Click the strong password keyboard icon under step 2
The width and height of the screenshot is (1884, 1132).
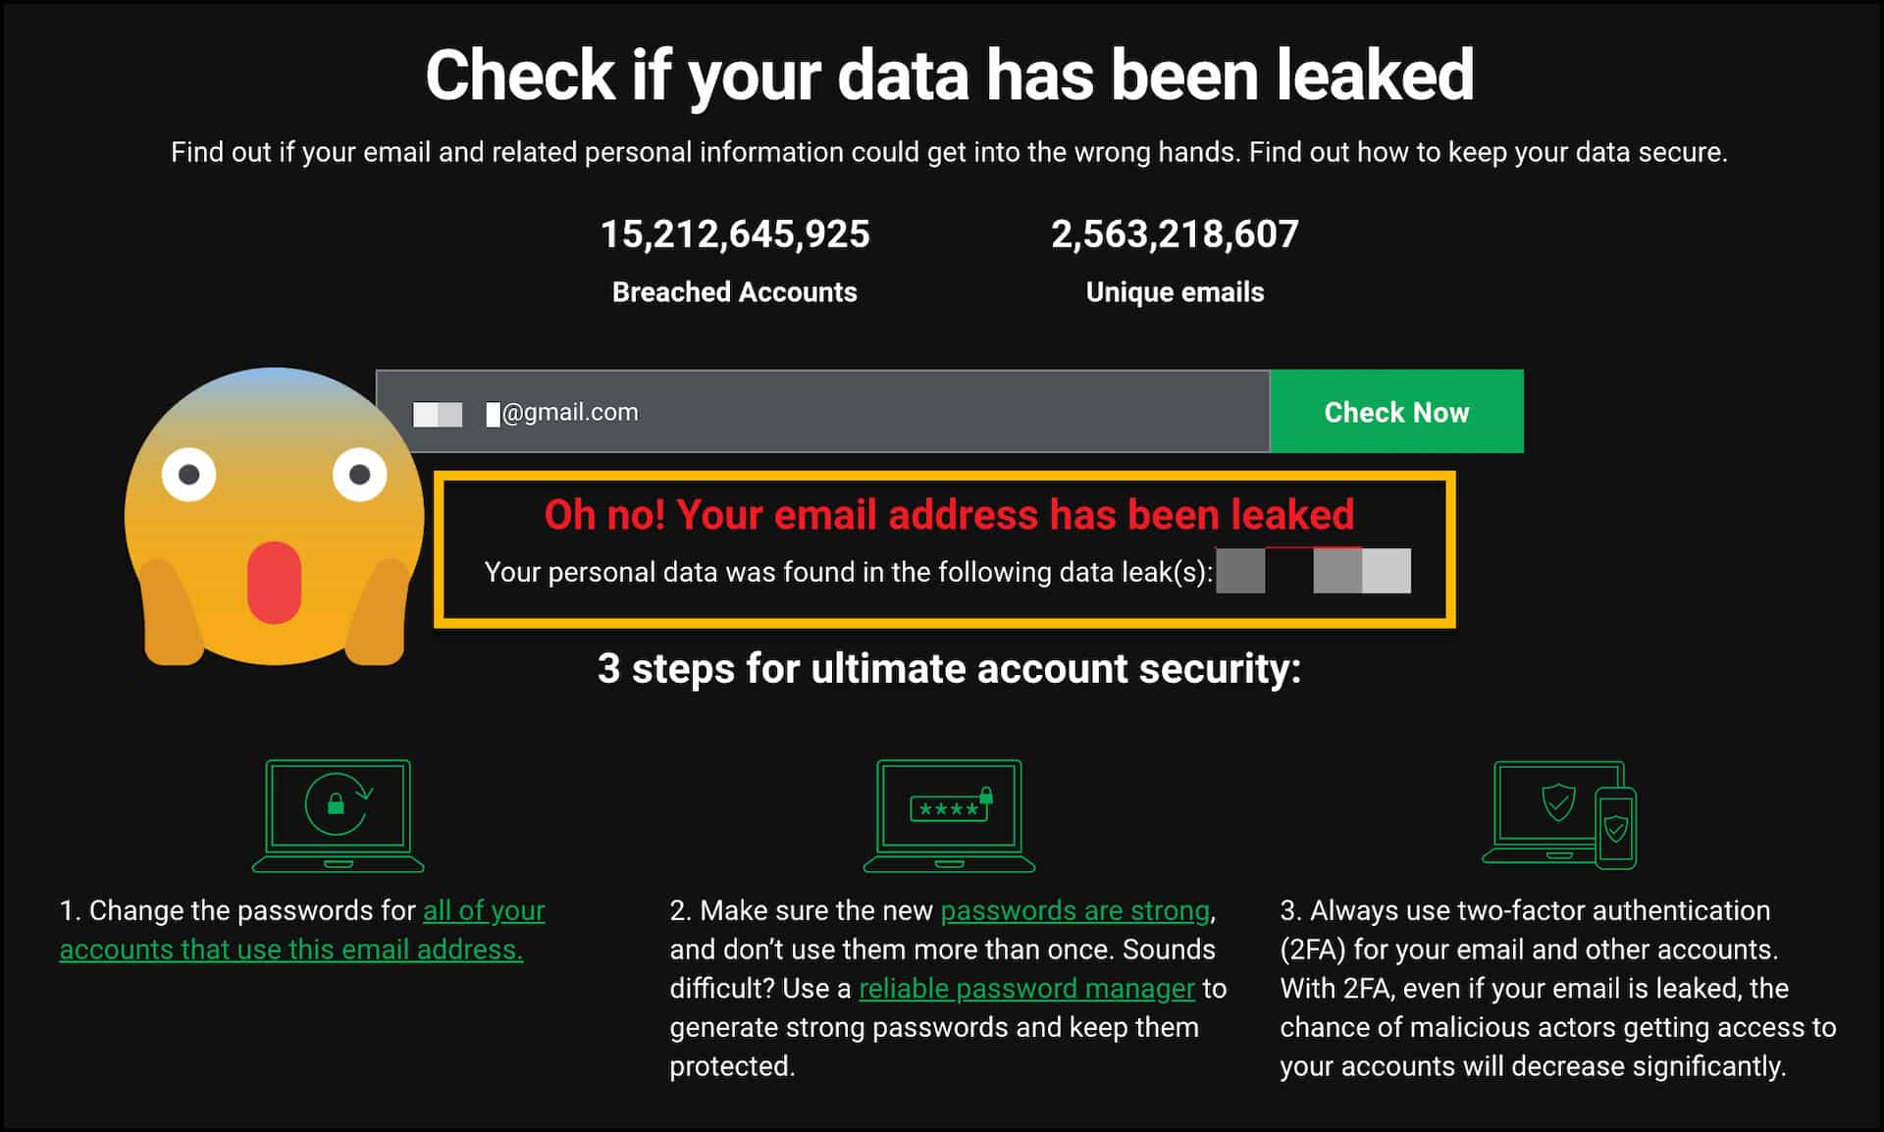948,816
